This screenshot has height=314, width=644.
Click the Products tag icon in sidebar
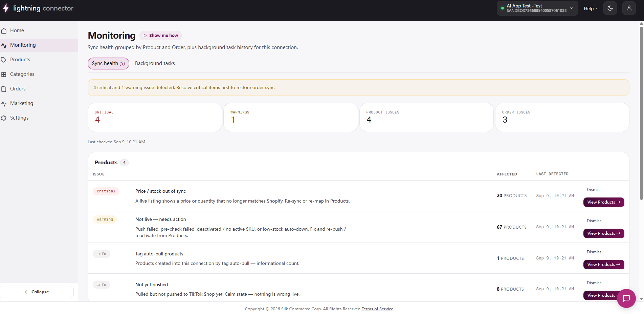coord(4,60)
